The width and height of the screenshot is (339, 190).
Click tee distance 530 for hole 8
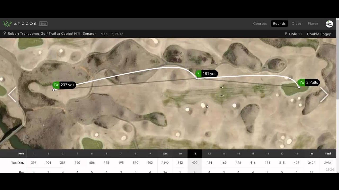136,163
